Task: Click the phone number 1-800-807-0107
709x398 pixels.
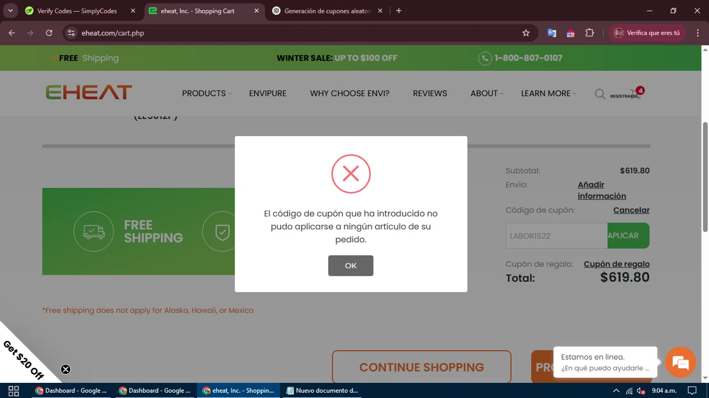Action: click(528, 58)
